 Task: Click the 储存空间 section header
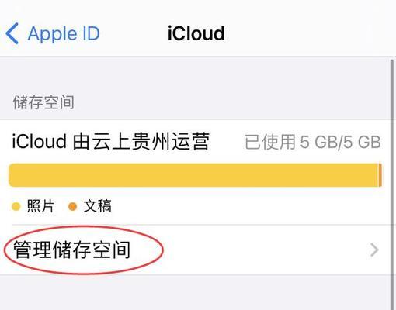(x=43, y=102)
